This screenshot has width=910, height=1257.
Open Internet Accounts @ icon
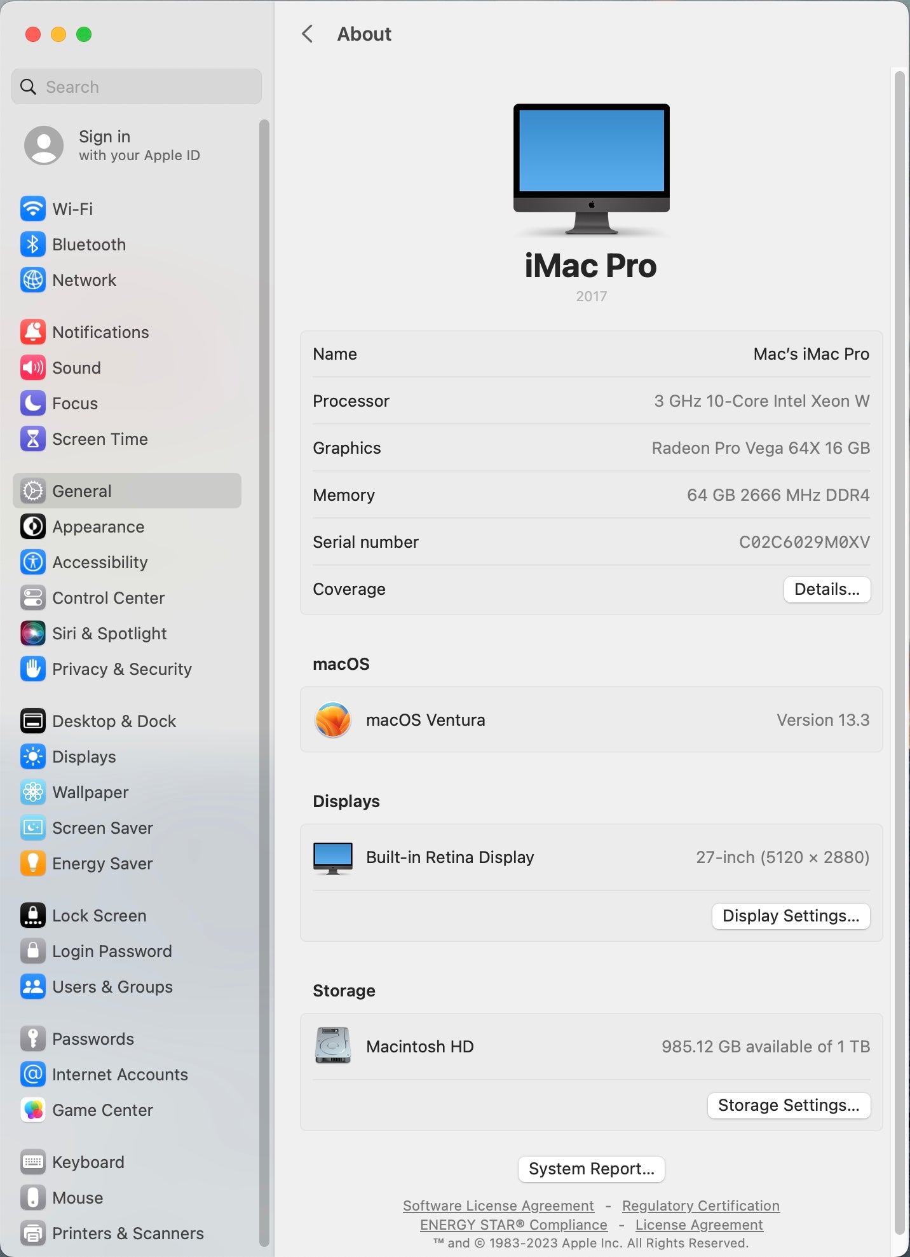click(x=33, y=1074)
